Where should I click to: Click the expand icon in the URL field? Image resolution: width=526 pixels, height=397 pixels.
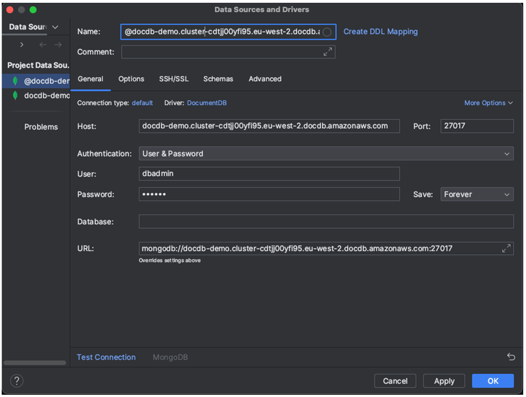pos(505,248)
